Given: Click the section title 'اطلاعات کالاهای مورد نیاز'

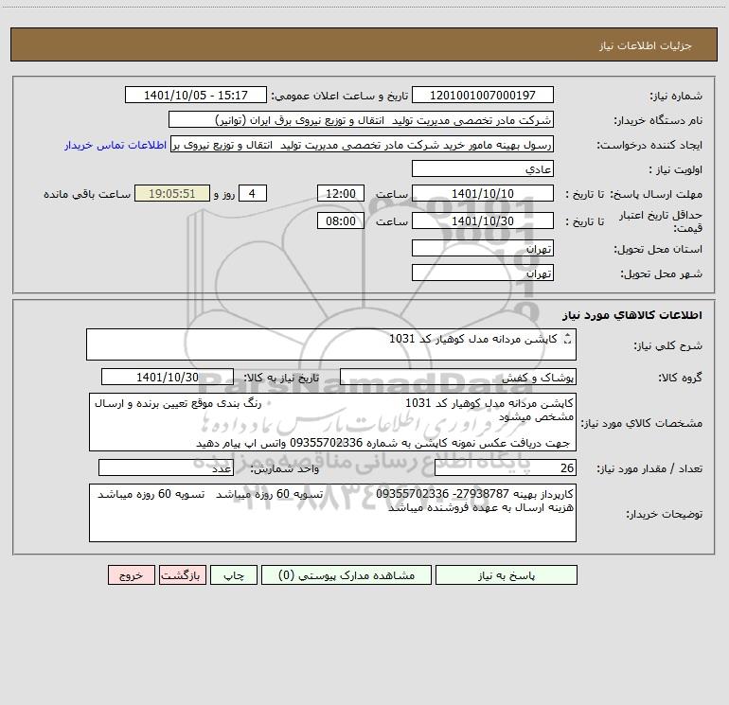Looking at the screenshot, I should pyautogui.click(x=632, y=315).
